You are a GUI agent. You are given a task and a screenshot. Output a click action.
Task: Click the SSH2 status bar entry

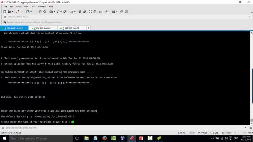pyautogui.click(x=181, y=133)
